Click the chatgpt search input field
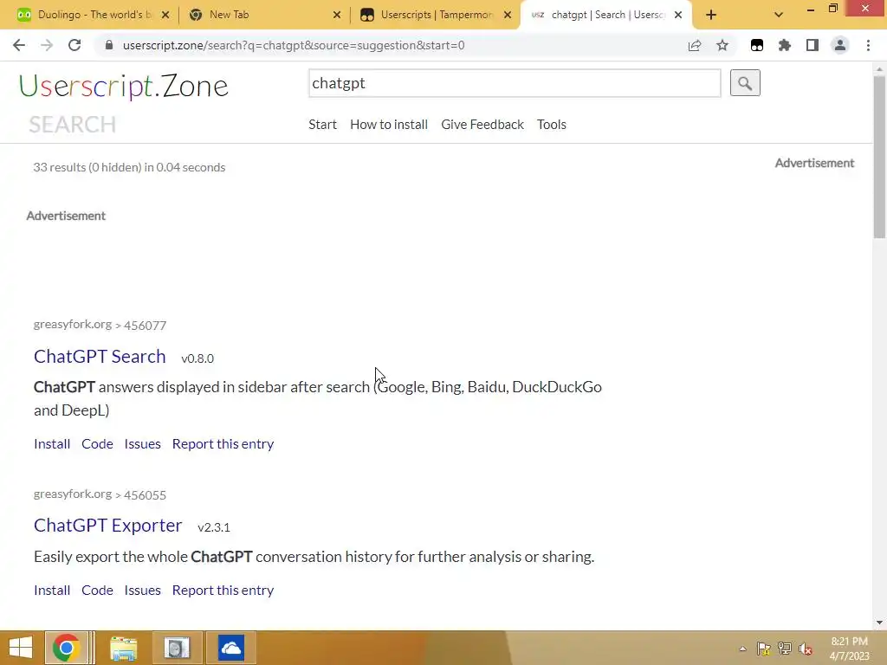The width and height of the screenshot is (887, 665). coord(515,83)
